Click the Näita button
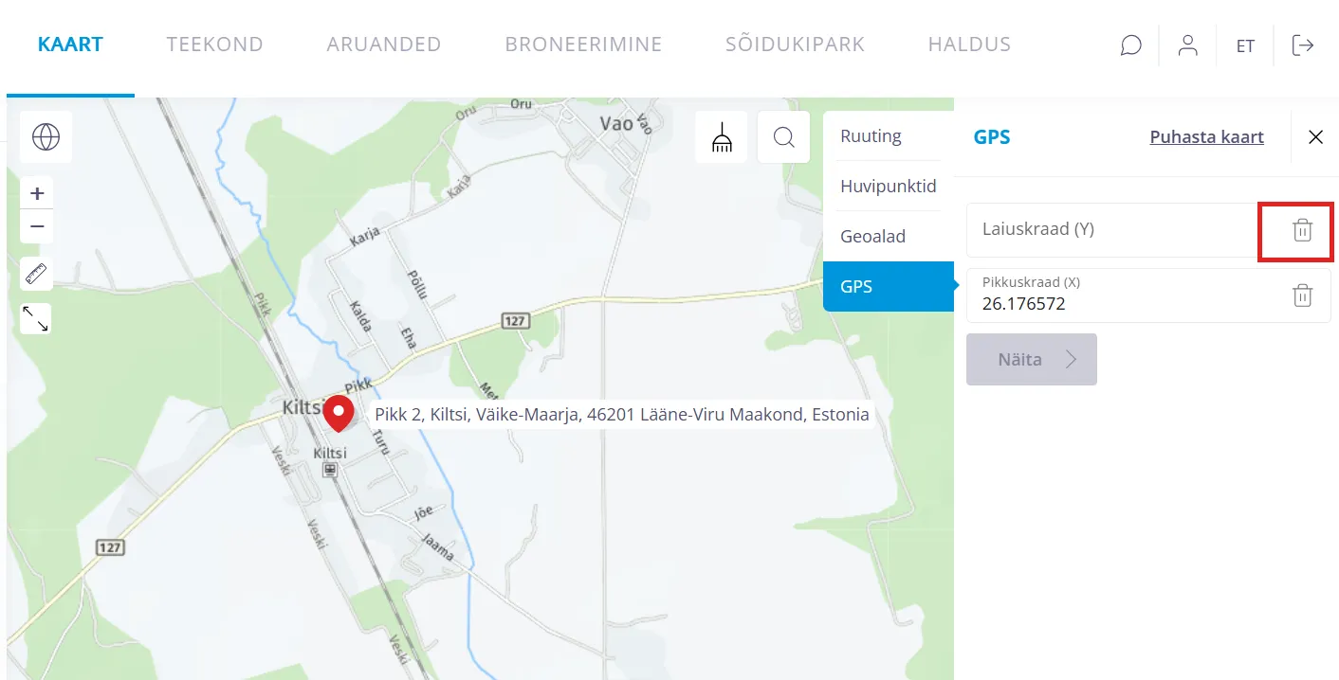Viewport: 1339px width, 680px height. [1032, 359]
